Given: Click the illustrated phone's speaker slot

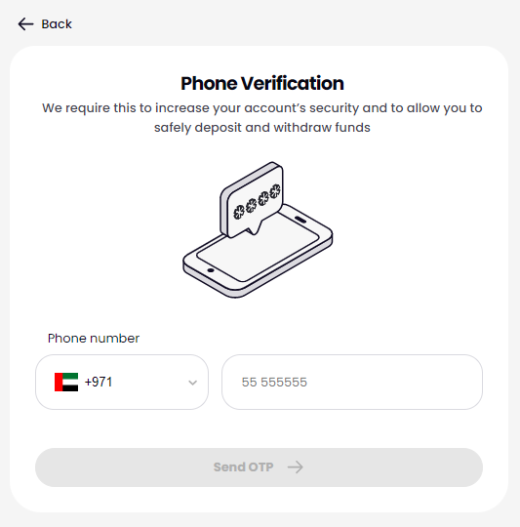Looking at the screenshot, I should [x=300, y=220].
